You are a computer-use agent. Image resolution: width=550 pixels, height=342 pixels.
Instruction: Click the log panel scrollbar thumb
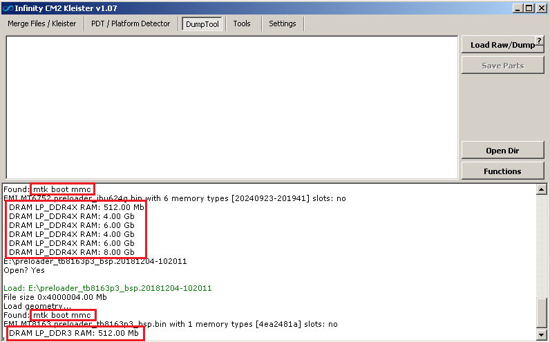click(x=541, y=313)
